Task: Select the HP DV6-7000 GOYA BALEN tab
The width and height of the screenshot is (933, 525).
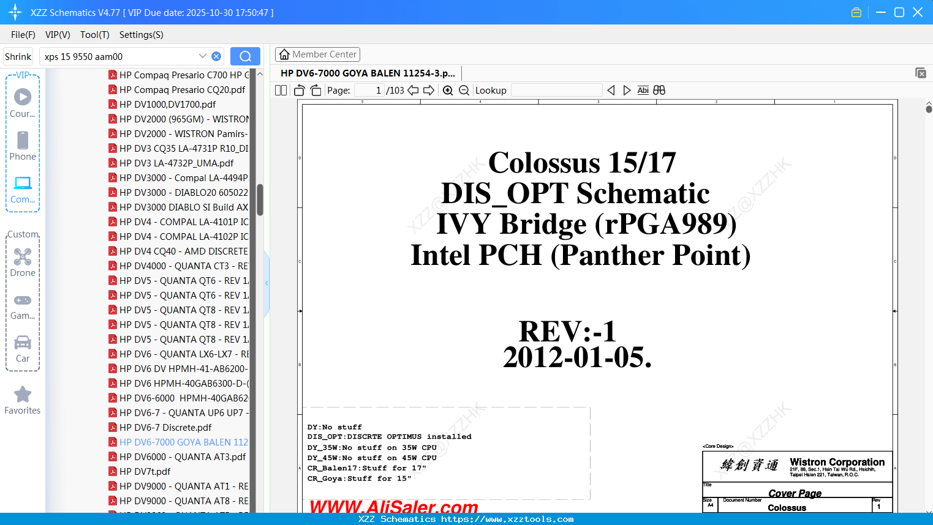Action: click(x=368, y=73)
